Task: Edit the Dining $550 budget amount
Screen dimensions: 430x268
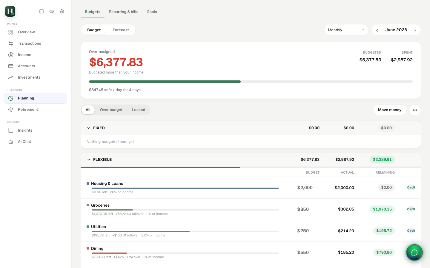Action: click(303, 253)
